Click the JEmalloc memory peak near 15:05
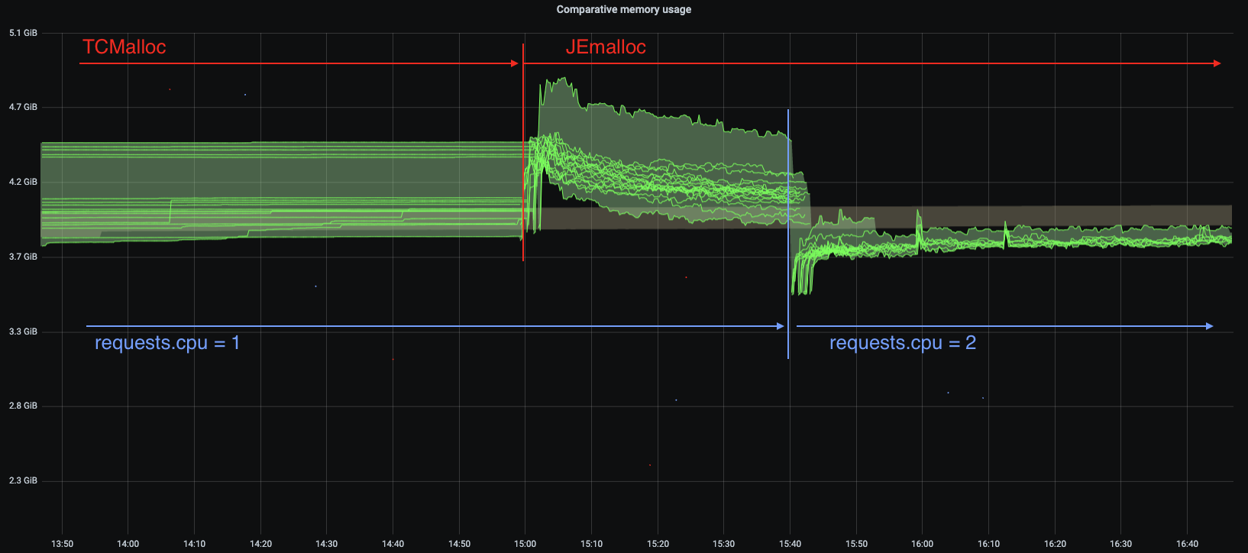 563,79
